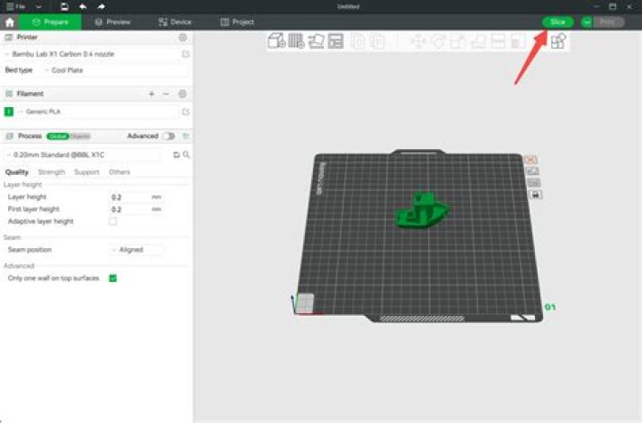The image size is (642, 423).
Task: Enable Adaptive layer height checkbox
Action: [x=112, y=221]
